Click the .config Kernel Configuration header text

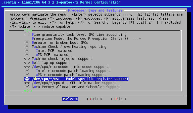tap(61, 2)
